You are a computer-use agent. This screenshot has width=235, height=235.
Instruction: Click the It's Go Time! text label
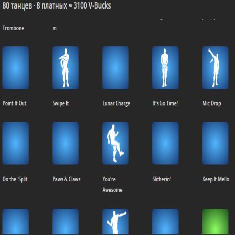coord(165,103)
